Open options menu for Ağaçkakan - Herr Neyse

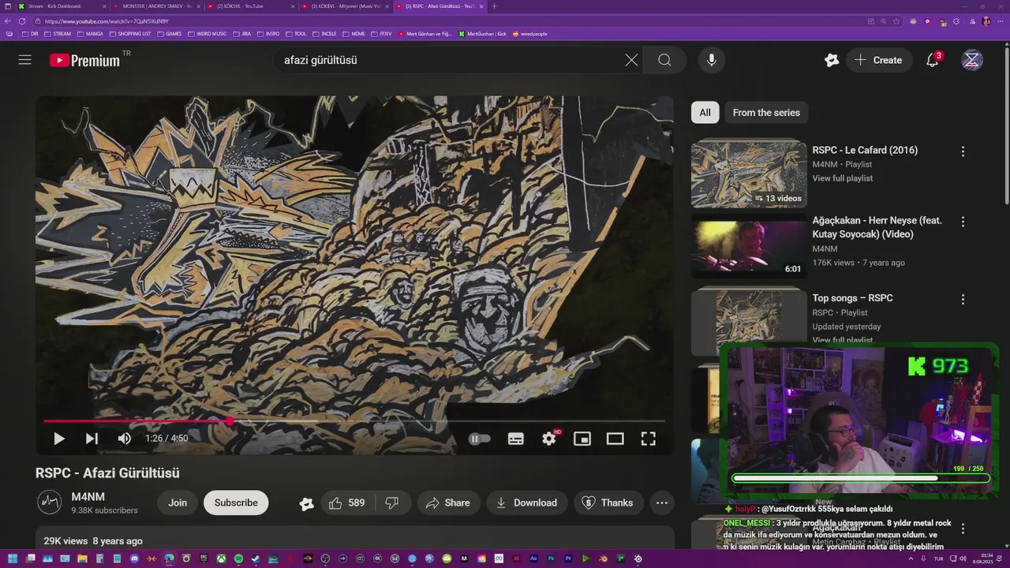point(963,222)
